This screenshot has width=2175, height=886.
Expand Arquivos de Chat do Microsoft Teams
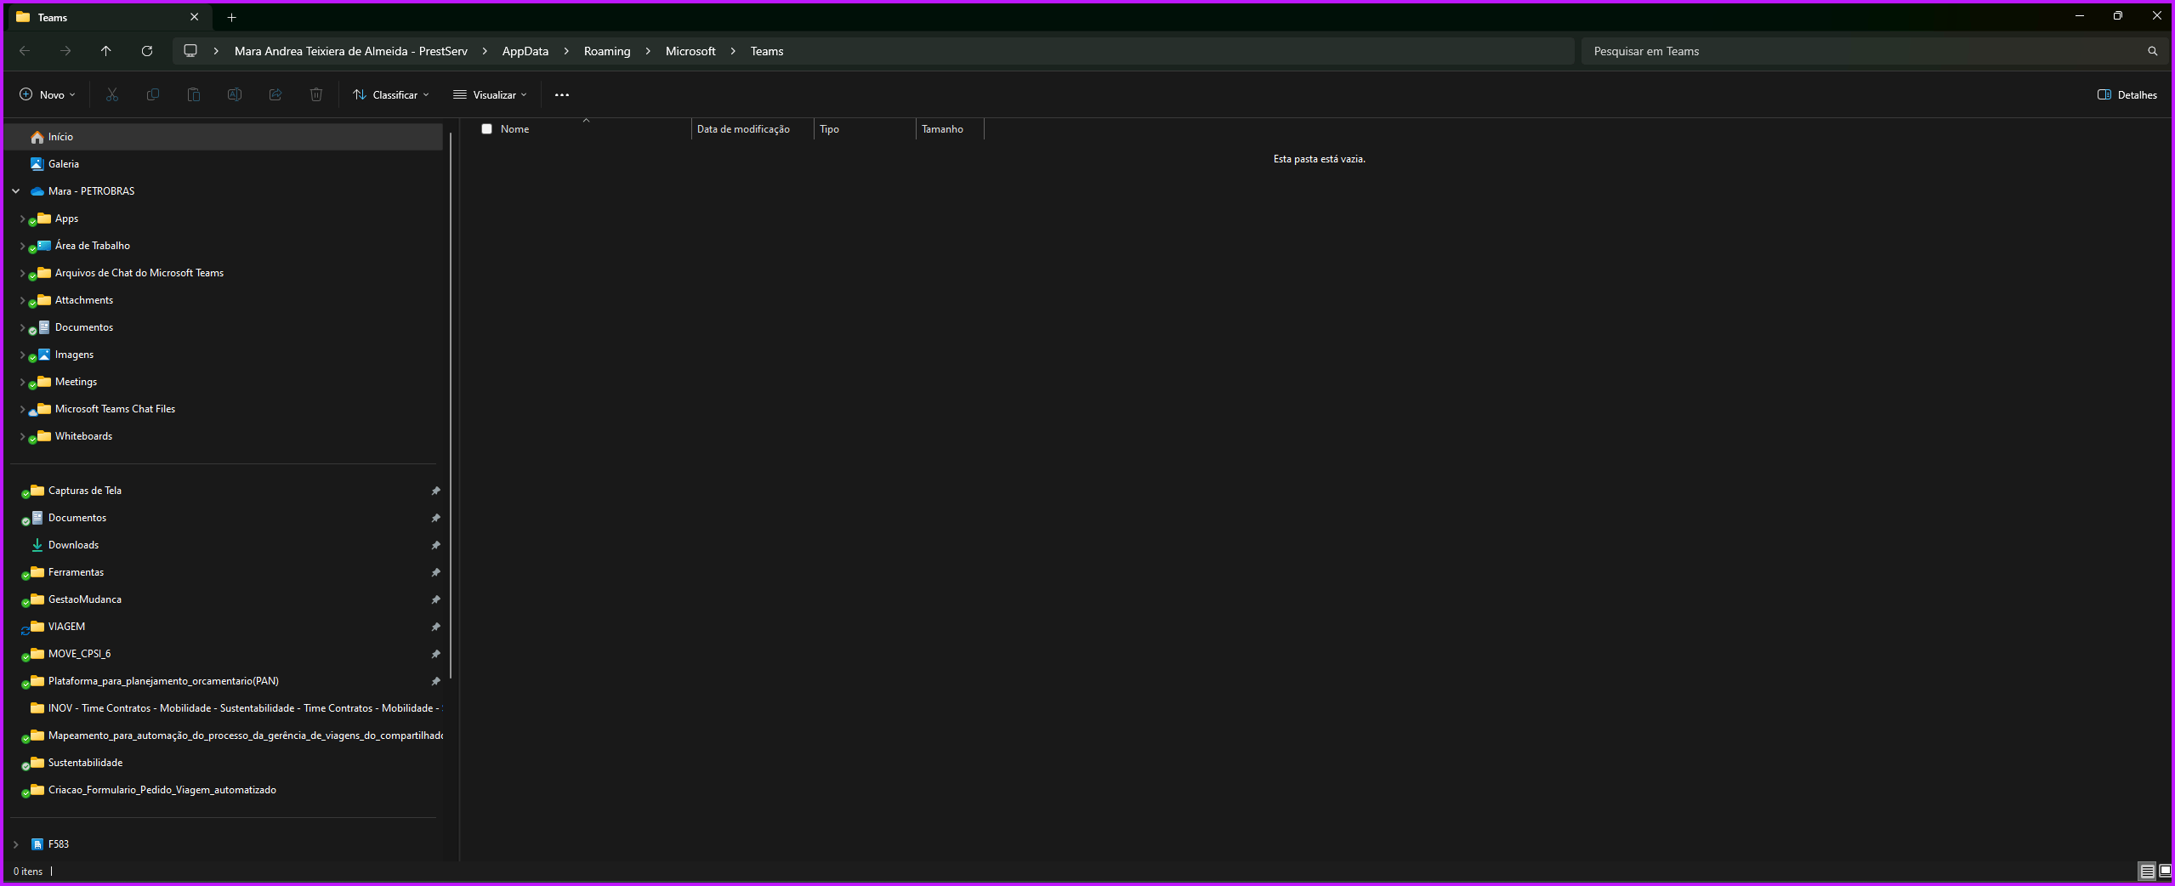(x=22, y=273)
